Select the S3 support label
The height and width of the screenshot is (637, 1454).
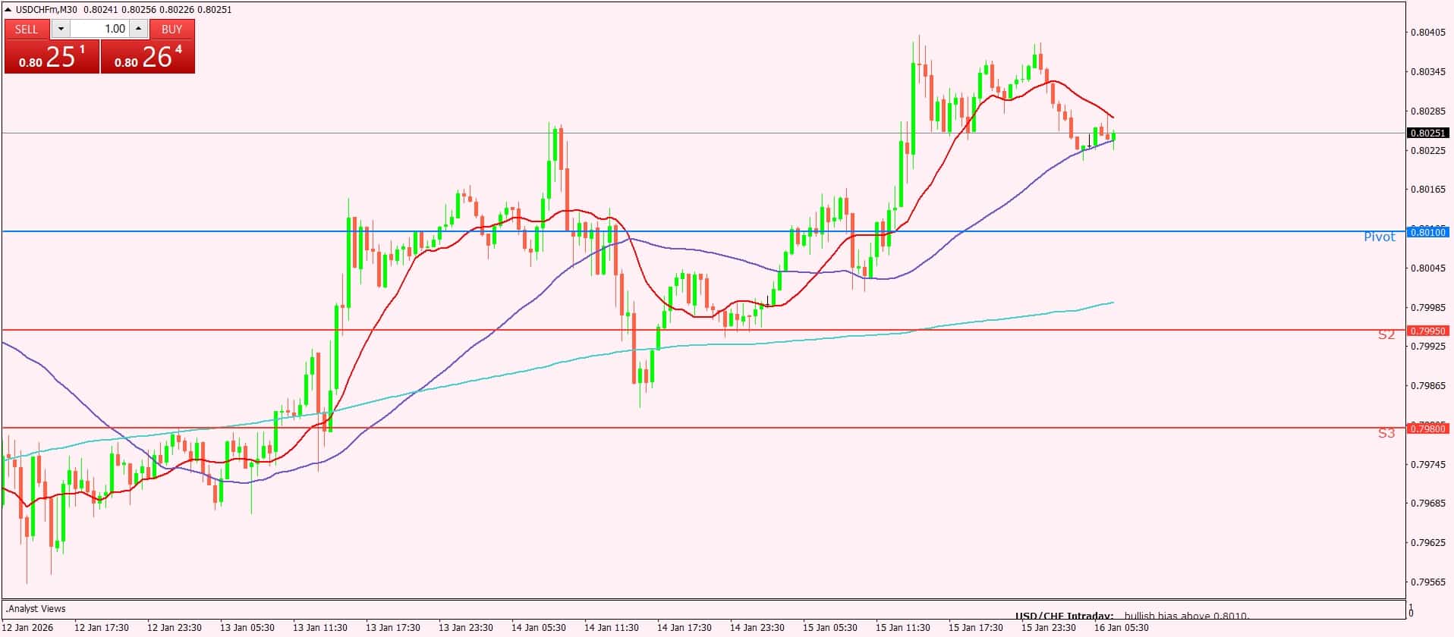[1386, 433]
